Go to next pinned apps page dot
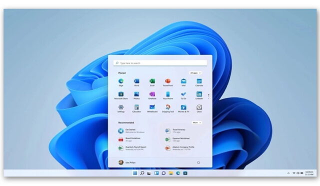Image resolution: width=320 pixels, height=186 pixels. click(208, 97)
